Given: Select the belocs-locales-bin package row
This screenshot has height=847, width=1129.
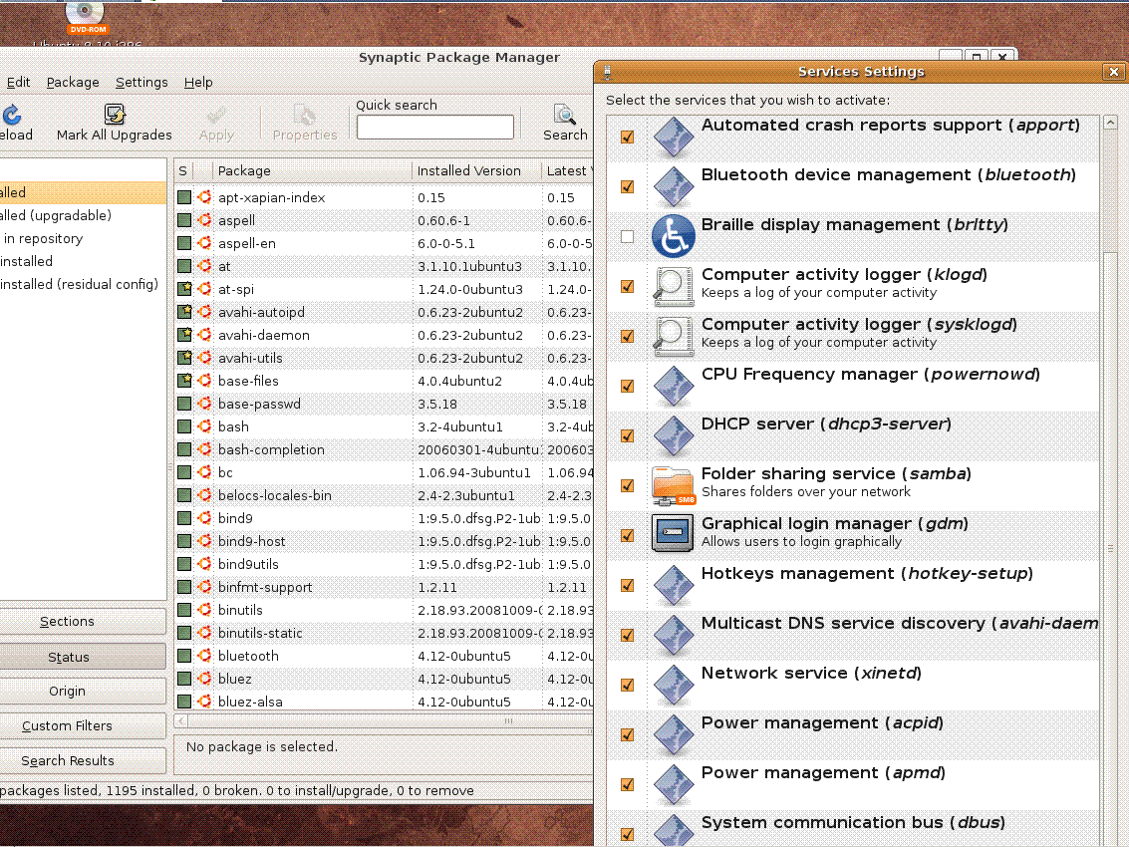Looking at the screenshot, I should (x=384, y=495).
